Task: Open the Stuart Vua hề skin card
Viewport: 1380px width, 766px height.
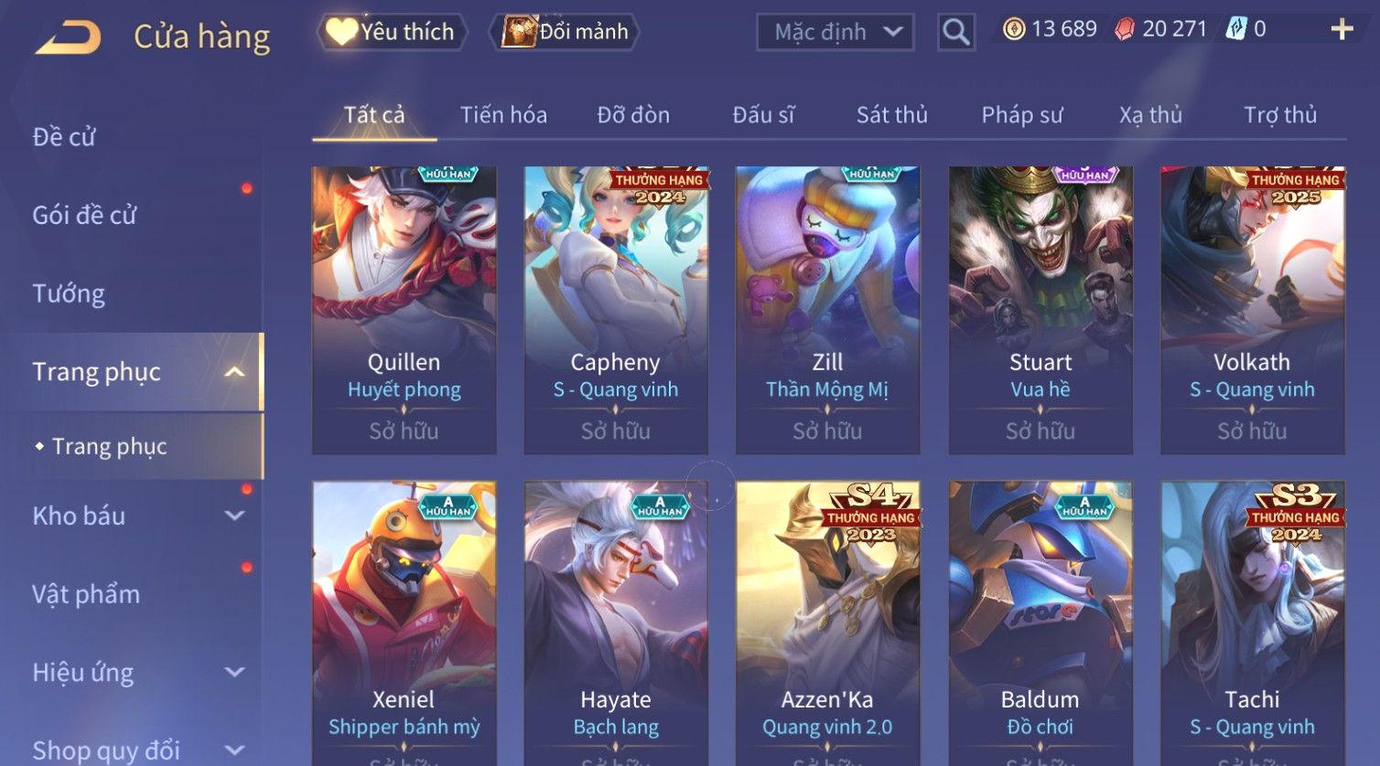Action: (x=1040, y=310)
